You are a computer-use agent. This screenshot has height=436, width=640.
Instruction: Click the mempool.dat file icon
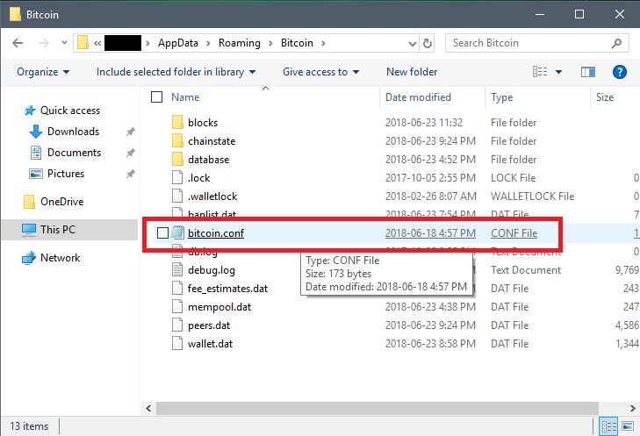177,306
